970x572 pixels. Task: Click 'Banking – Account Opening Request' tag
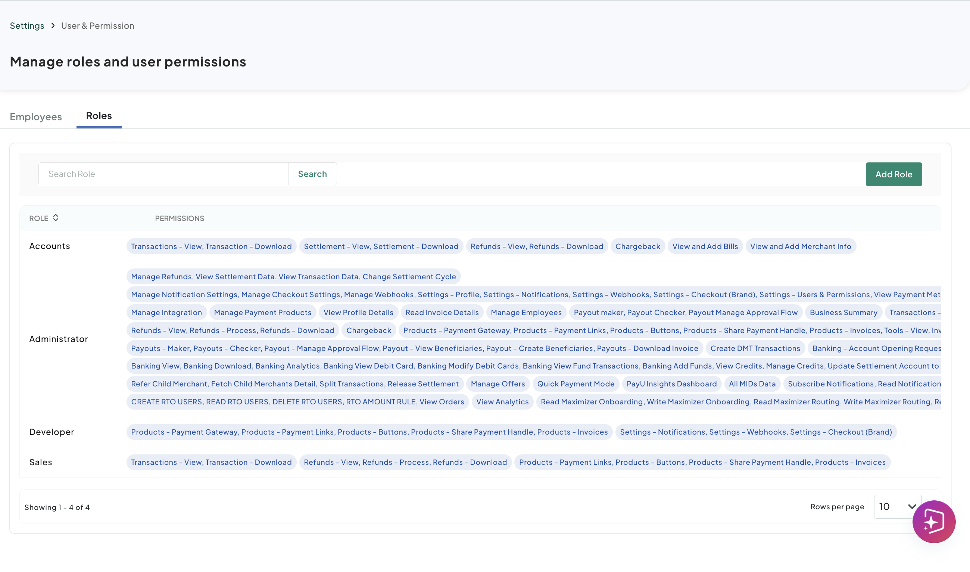874,348
